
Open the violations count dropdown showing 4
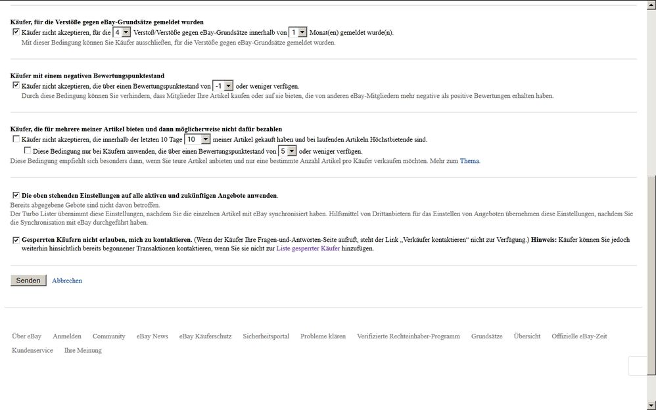tap(122, 32)
